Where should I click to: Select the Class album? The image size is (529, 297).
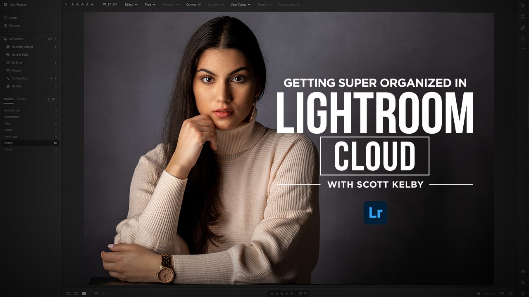[31, 123]
